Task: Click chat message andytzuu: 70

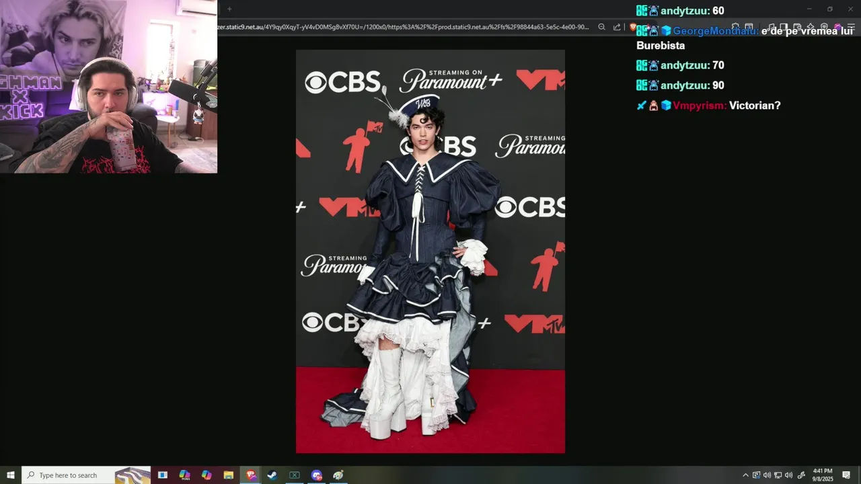Action: click(x=680, y=65)
